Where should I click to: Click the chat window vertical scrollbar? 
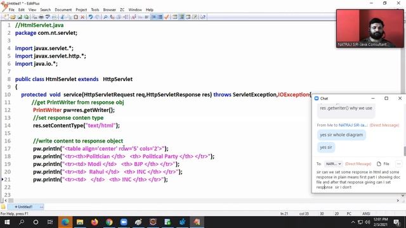(x=405, y=151)
